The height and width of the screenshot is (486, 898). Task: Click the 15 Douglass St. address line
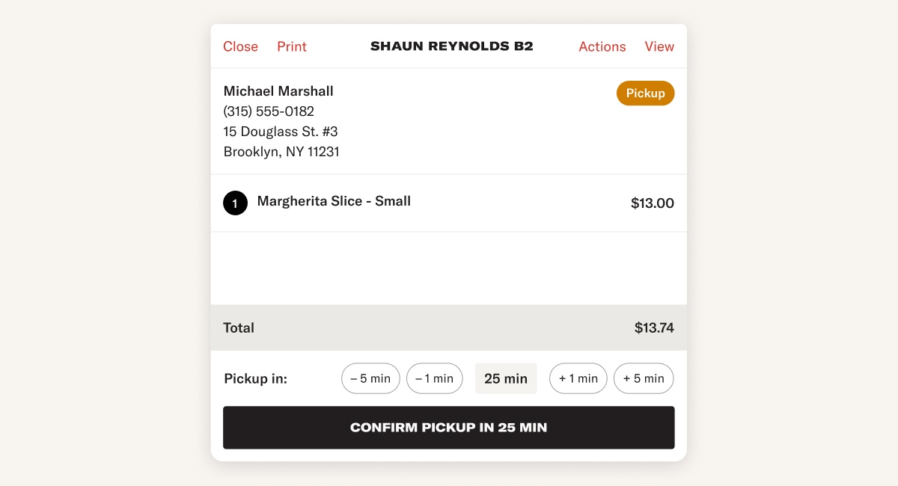281,132
